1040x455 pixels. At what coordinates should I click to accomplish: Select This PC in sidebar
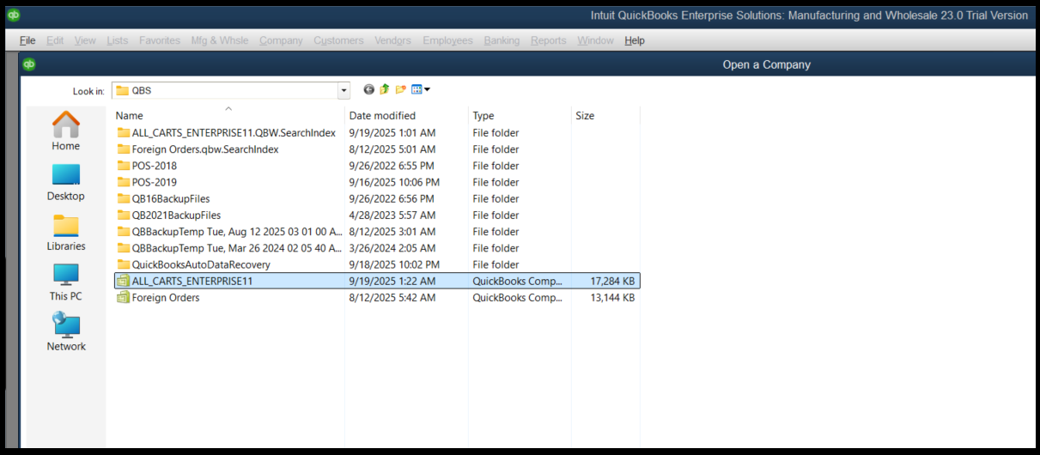66,282
